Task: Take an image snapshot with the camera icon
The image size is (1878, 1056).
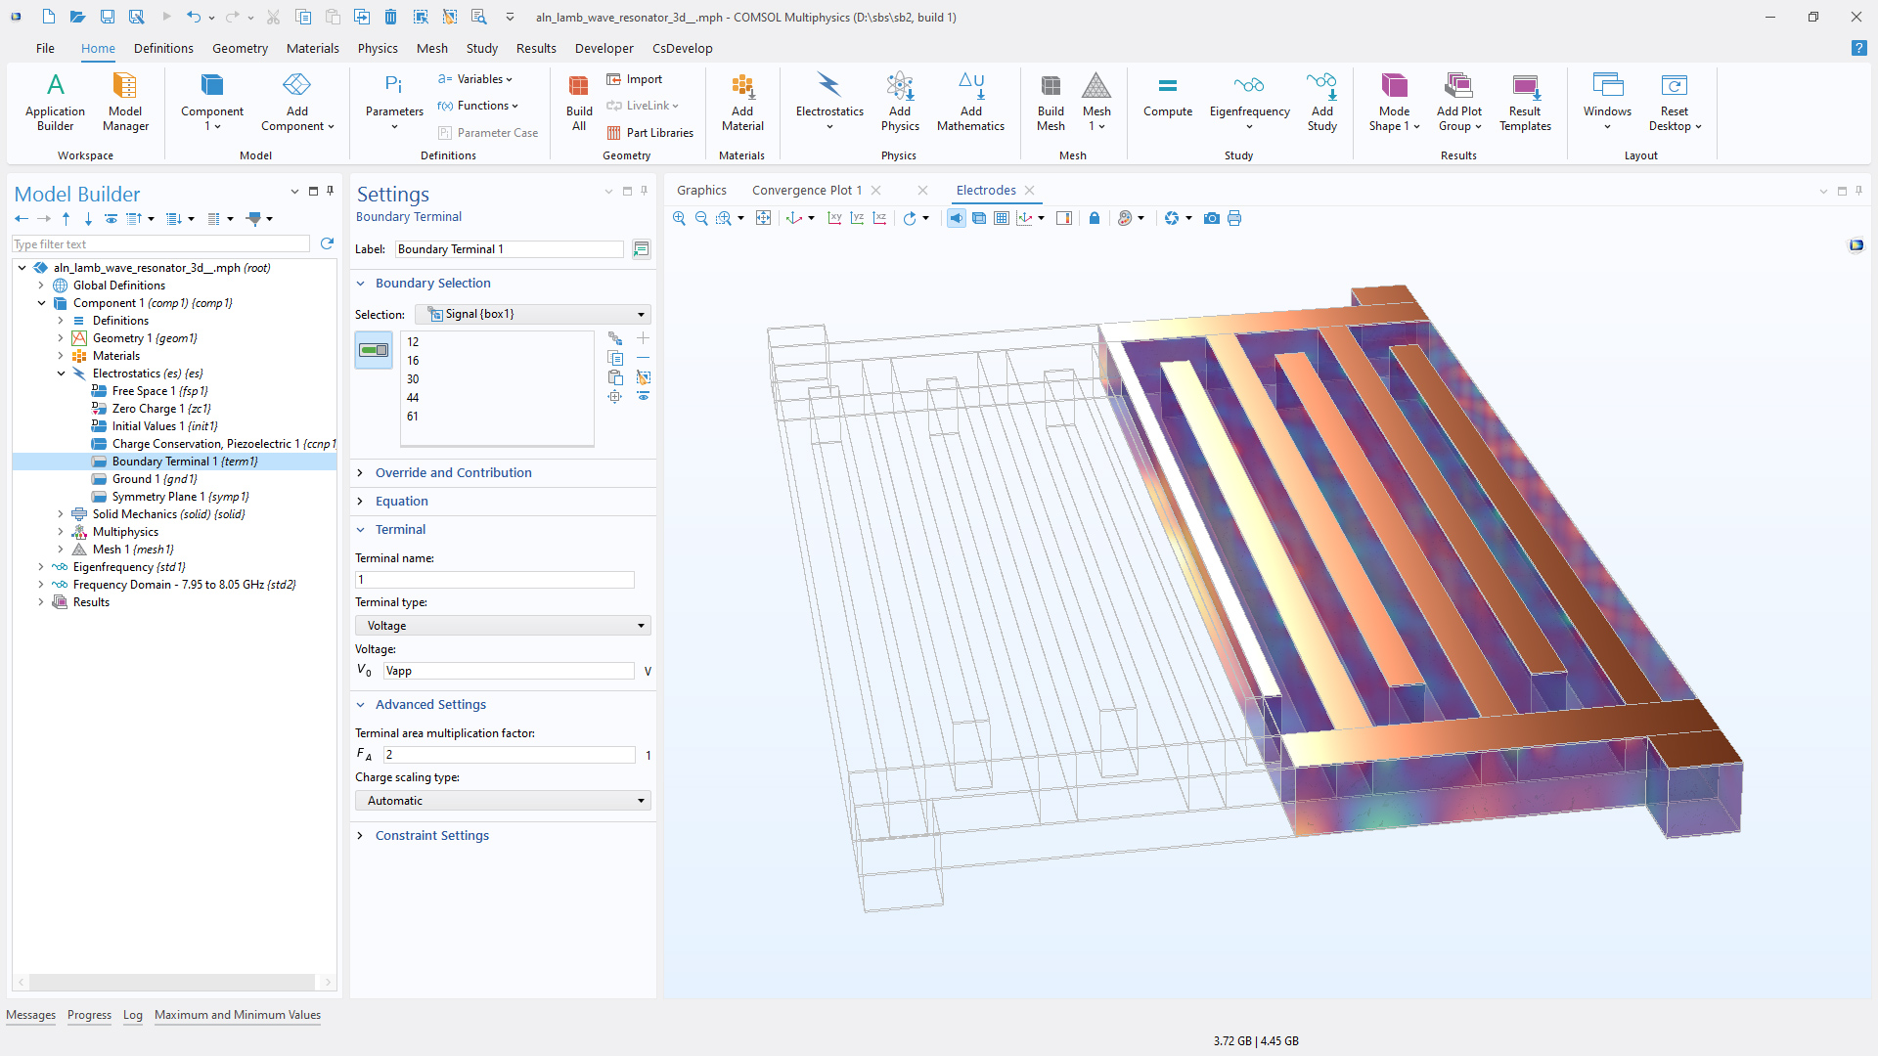Action: coord(1211,218)
